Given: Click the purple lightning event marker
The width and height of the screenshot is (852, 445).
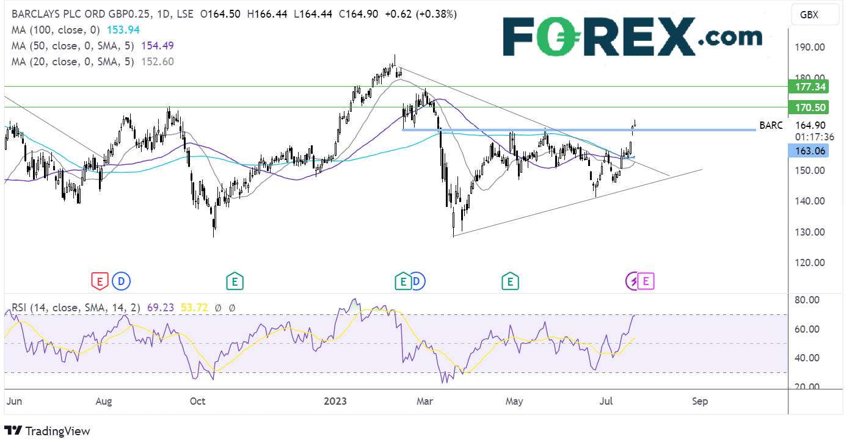Looking at the screenshot, I should coord(633,281).
